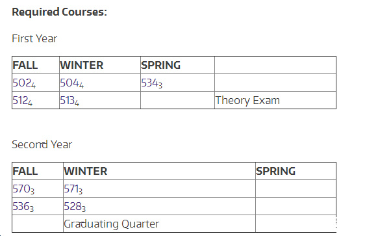Click the first-year FALL column header
The width and height of the screenshot is (391, 236).
(25, 65)
